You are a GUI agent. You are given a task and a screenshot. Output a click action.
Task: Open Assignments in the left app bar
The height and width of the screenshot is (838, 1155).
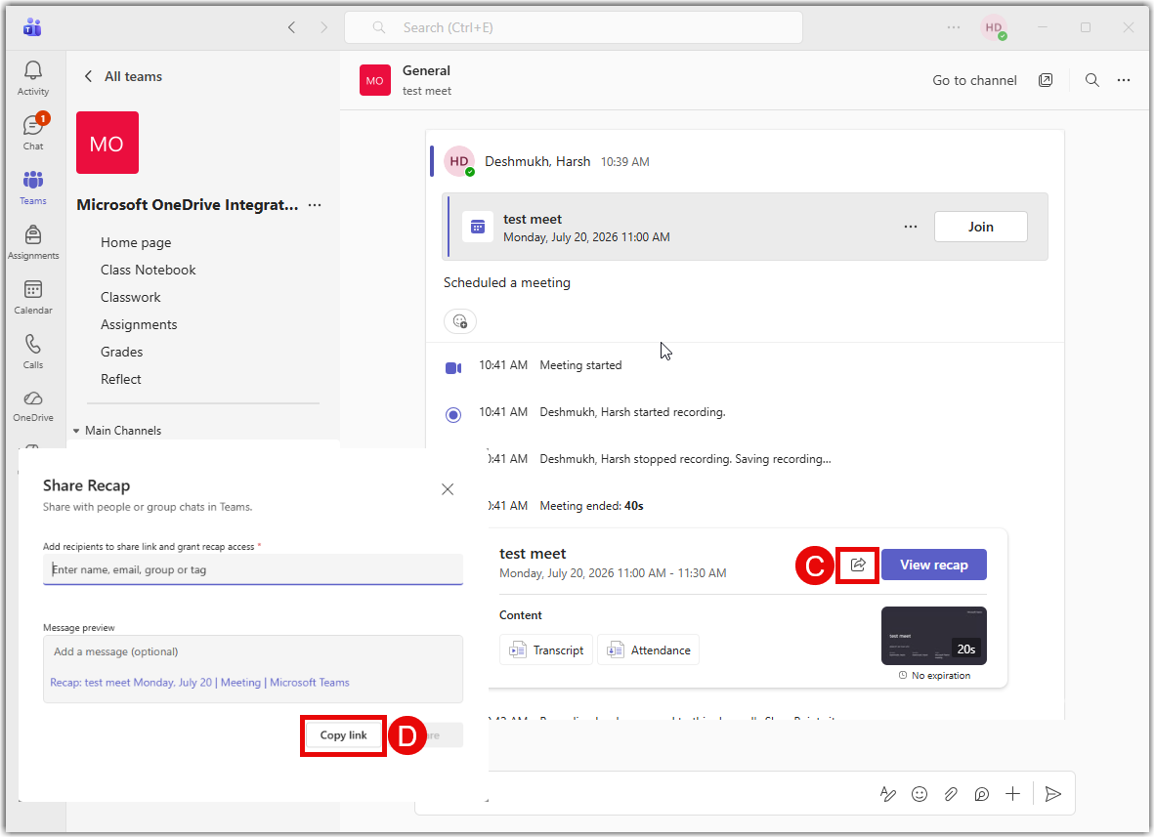point(33,242)
